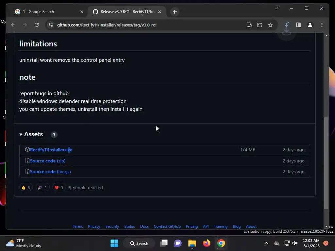This screenshot has width=335, height=251.
Task: Open File Explorer from taskbar
Action: tap(192, 243)
